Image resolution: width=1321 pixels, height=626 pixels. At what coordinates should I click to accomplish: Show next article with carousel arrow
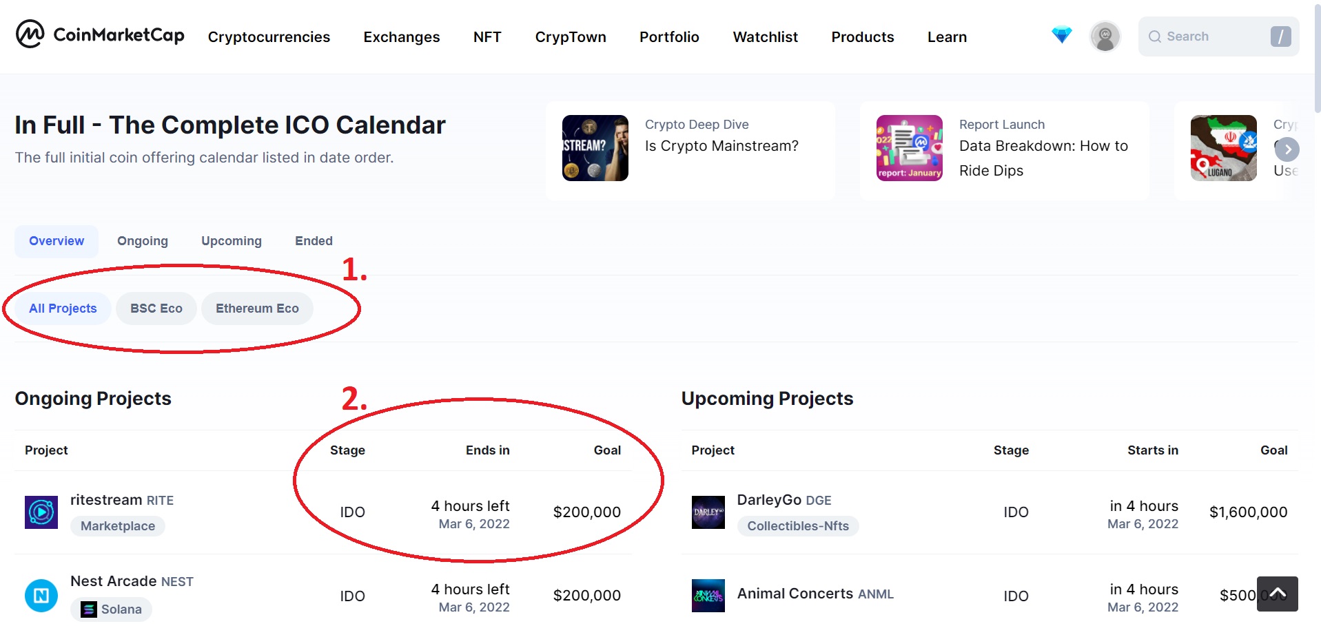click(1287, 149)
